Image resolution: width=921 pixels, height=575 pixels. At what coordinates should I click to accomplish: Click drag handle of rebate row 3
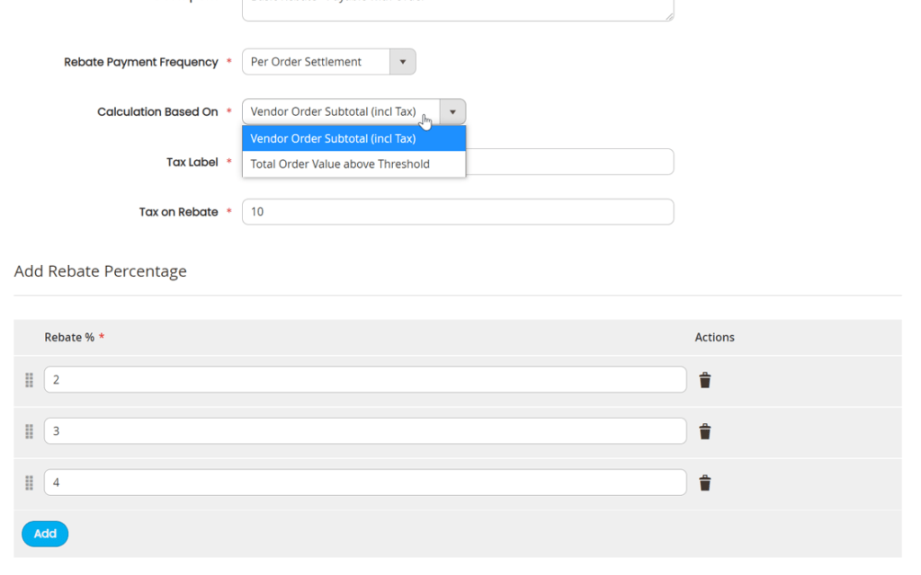pyautogui.click(x=29, y=431)
